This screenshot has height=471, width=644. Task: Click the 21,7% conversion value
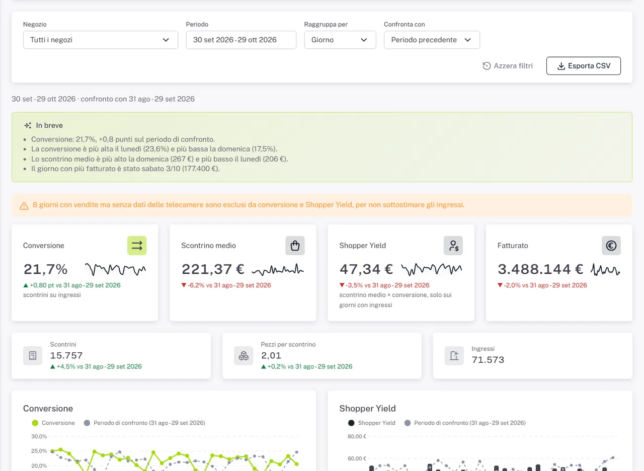(x=45, y=269)
